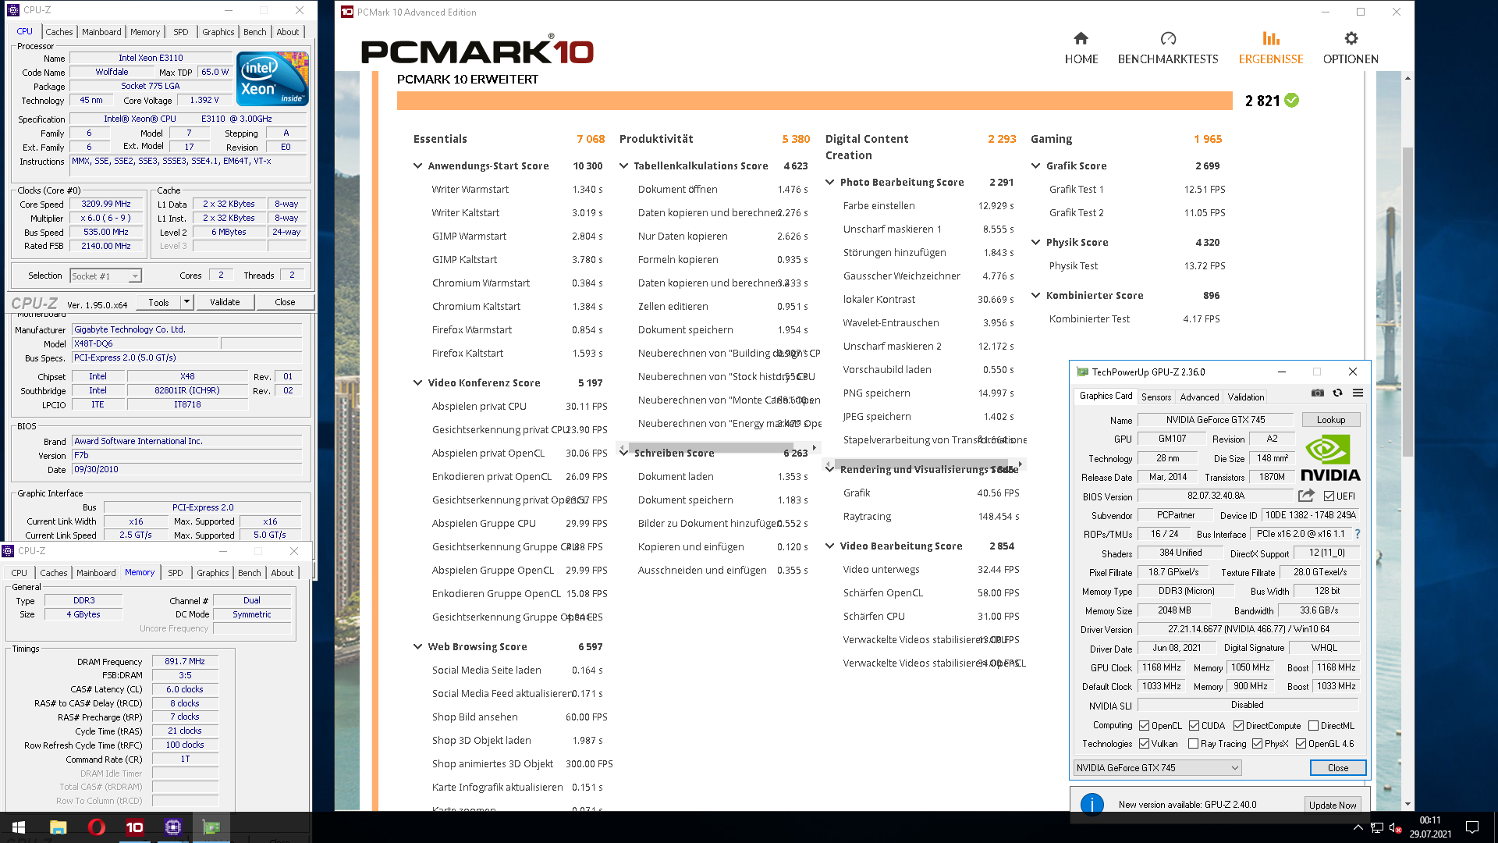The image size is (1498, 843).
Task: Toggle the DirectML checkbox
Action: [1313, 726]
